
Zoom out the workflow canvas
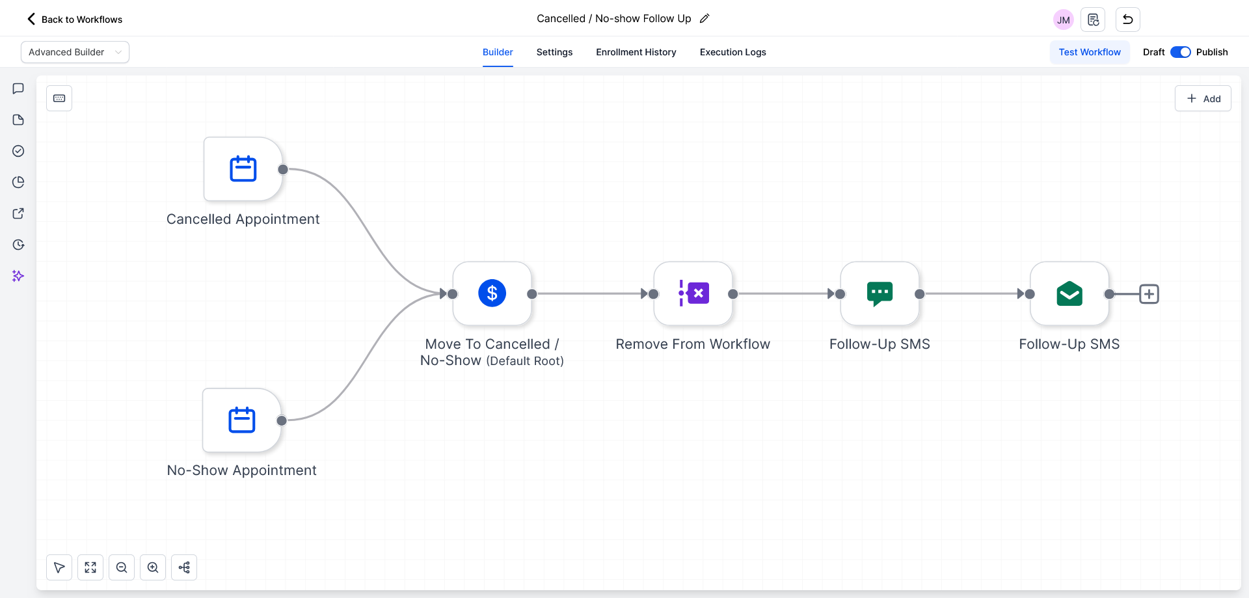(x=122, y=567)
